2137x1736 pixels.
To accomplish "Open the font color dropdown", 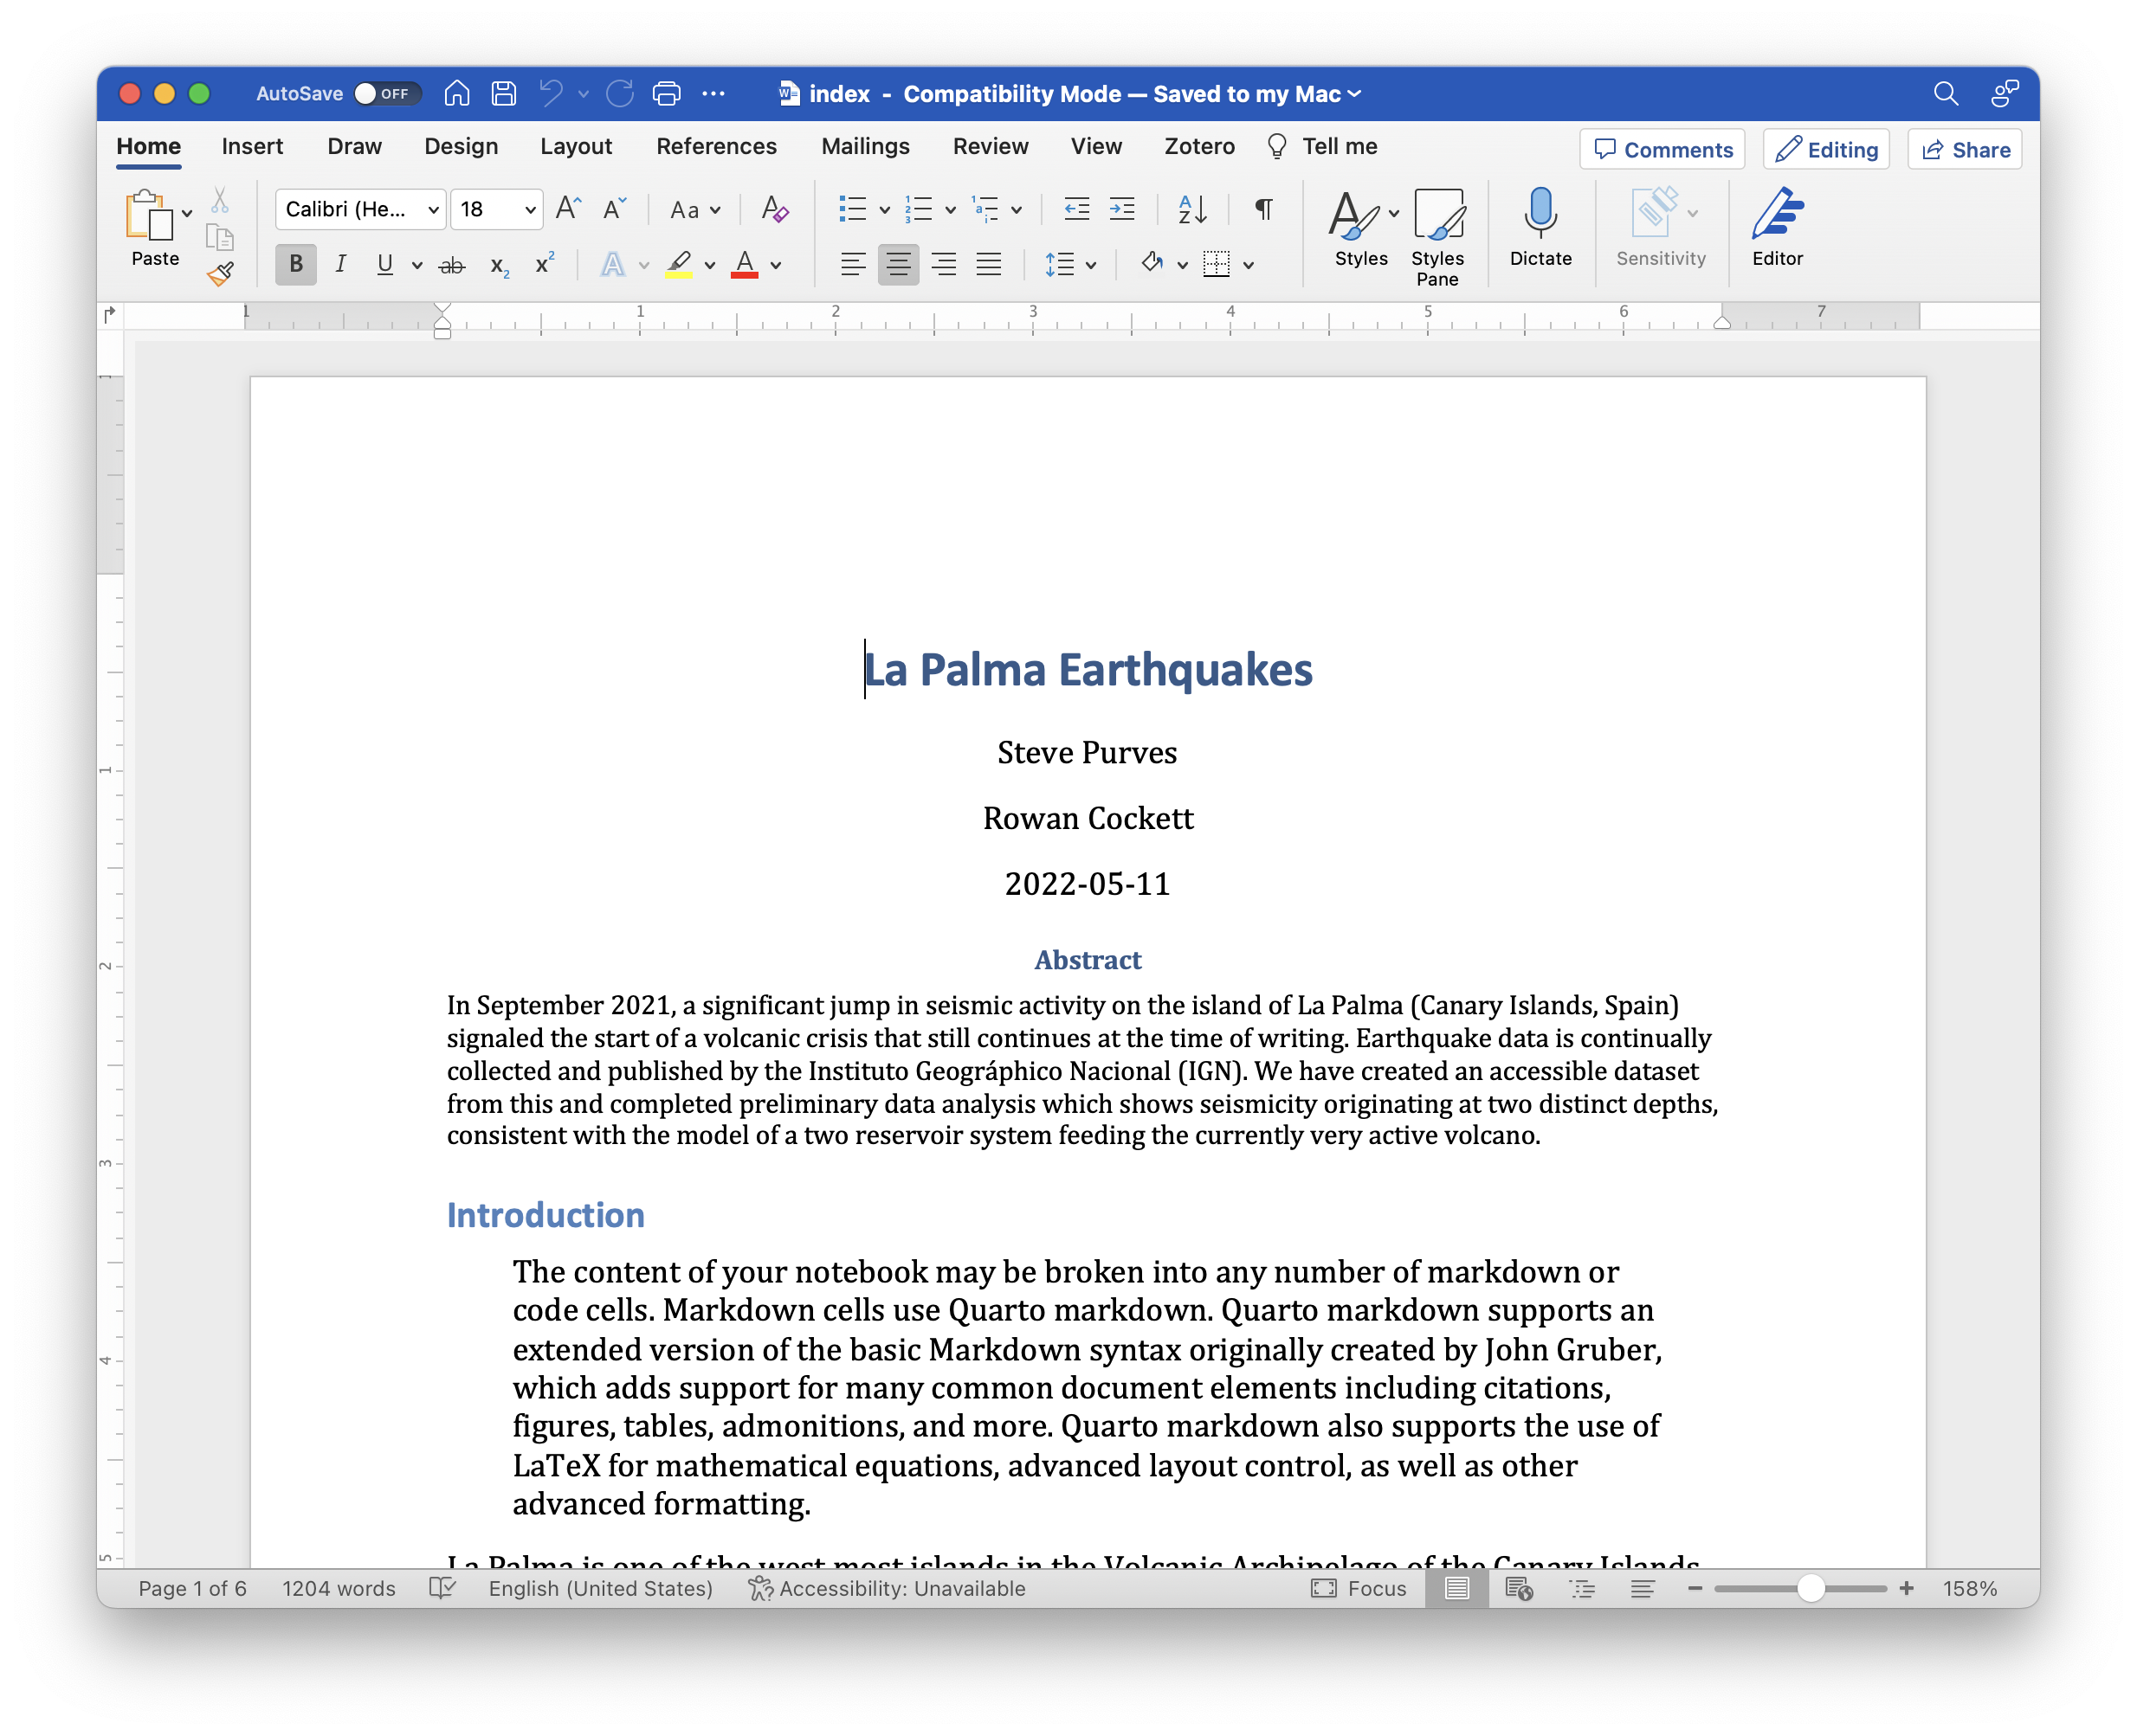I will tap(774, 264).
